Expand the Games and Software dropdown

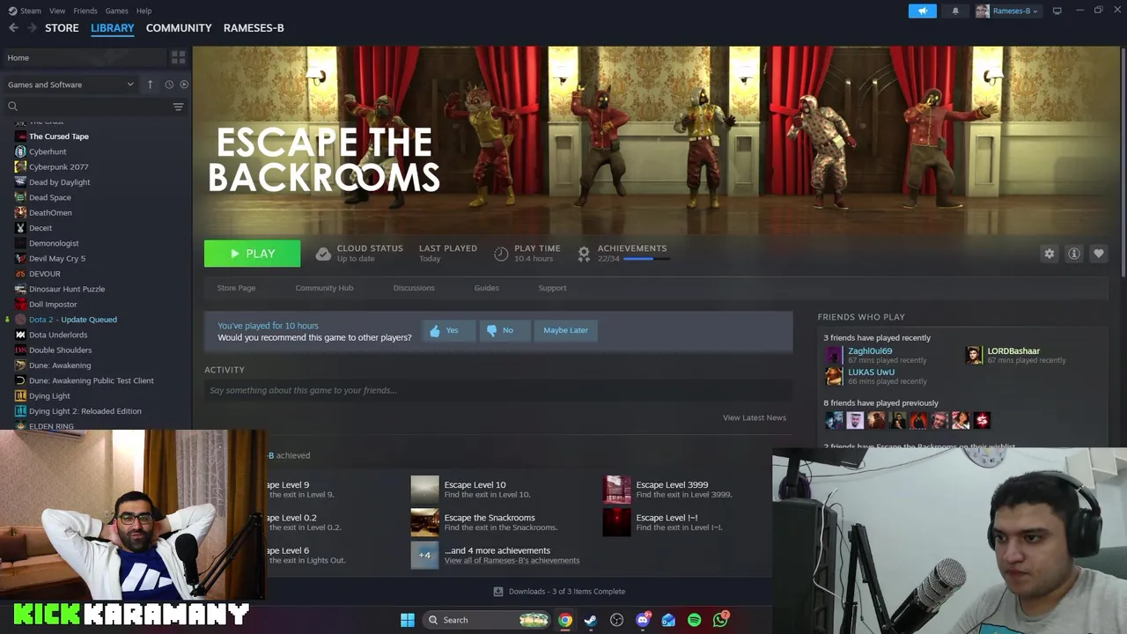tap(70, 85)
